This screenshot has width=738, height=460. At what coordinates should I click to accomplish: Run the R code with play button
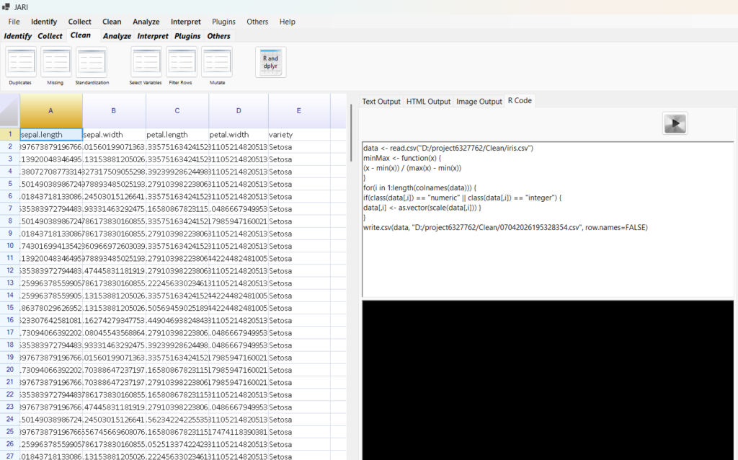coord(675,123)
